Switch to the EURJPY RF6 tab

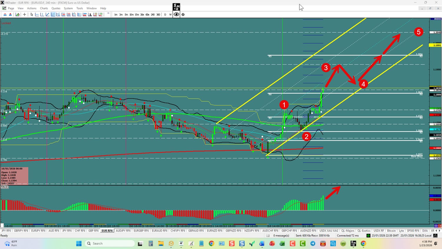[x=38, y=231]
